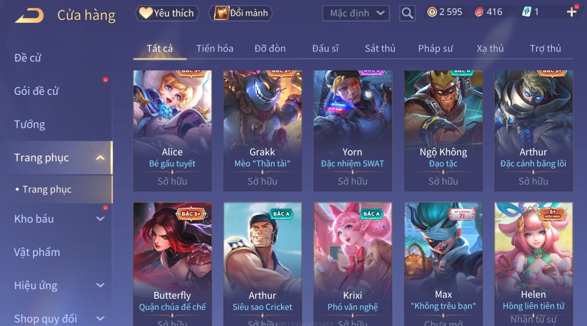Viewport: 587px width, 326px height.
Task: Open Yêu thích favorites heart button
Action: pos(167,13)
